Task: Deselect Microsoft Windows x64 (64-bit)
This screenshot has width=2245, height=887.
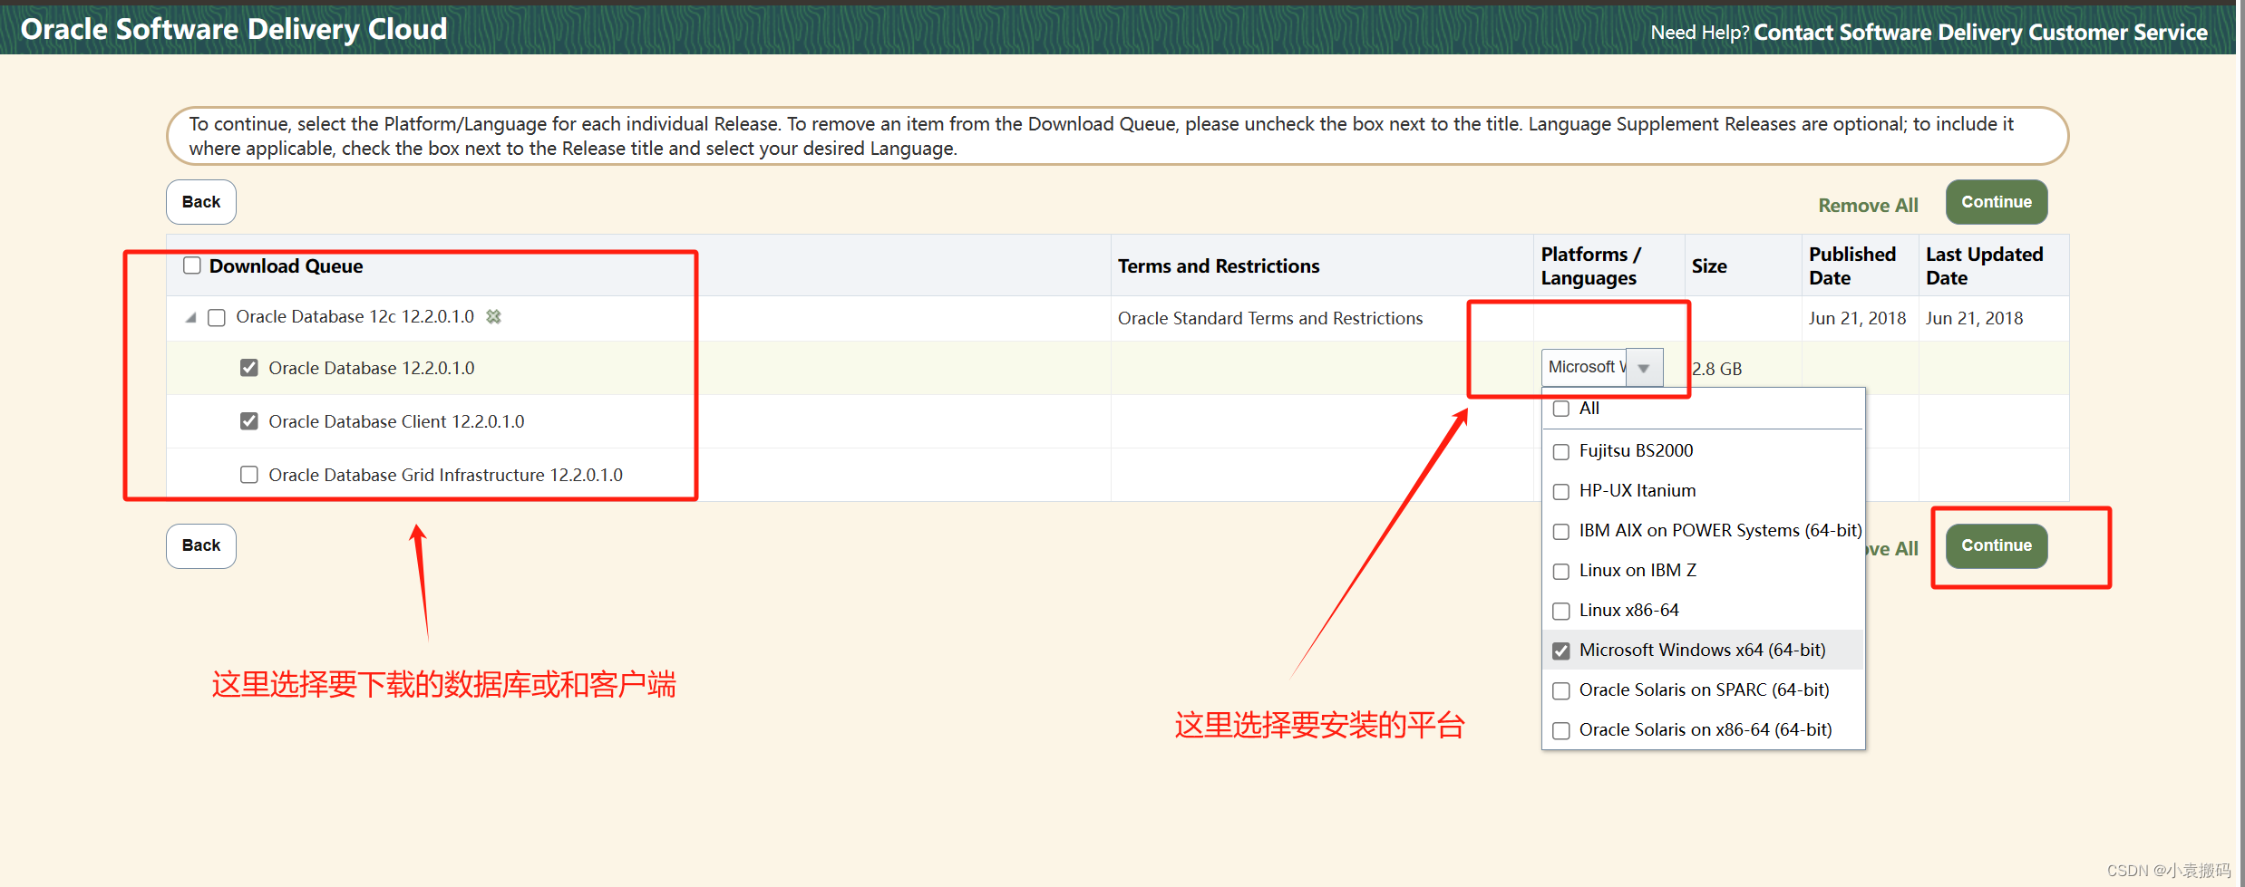Action: (1561, 651)
